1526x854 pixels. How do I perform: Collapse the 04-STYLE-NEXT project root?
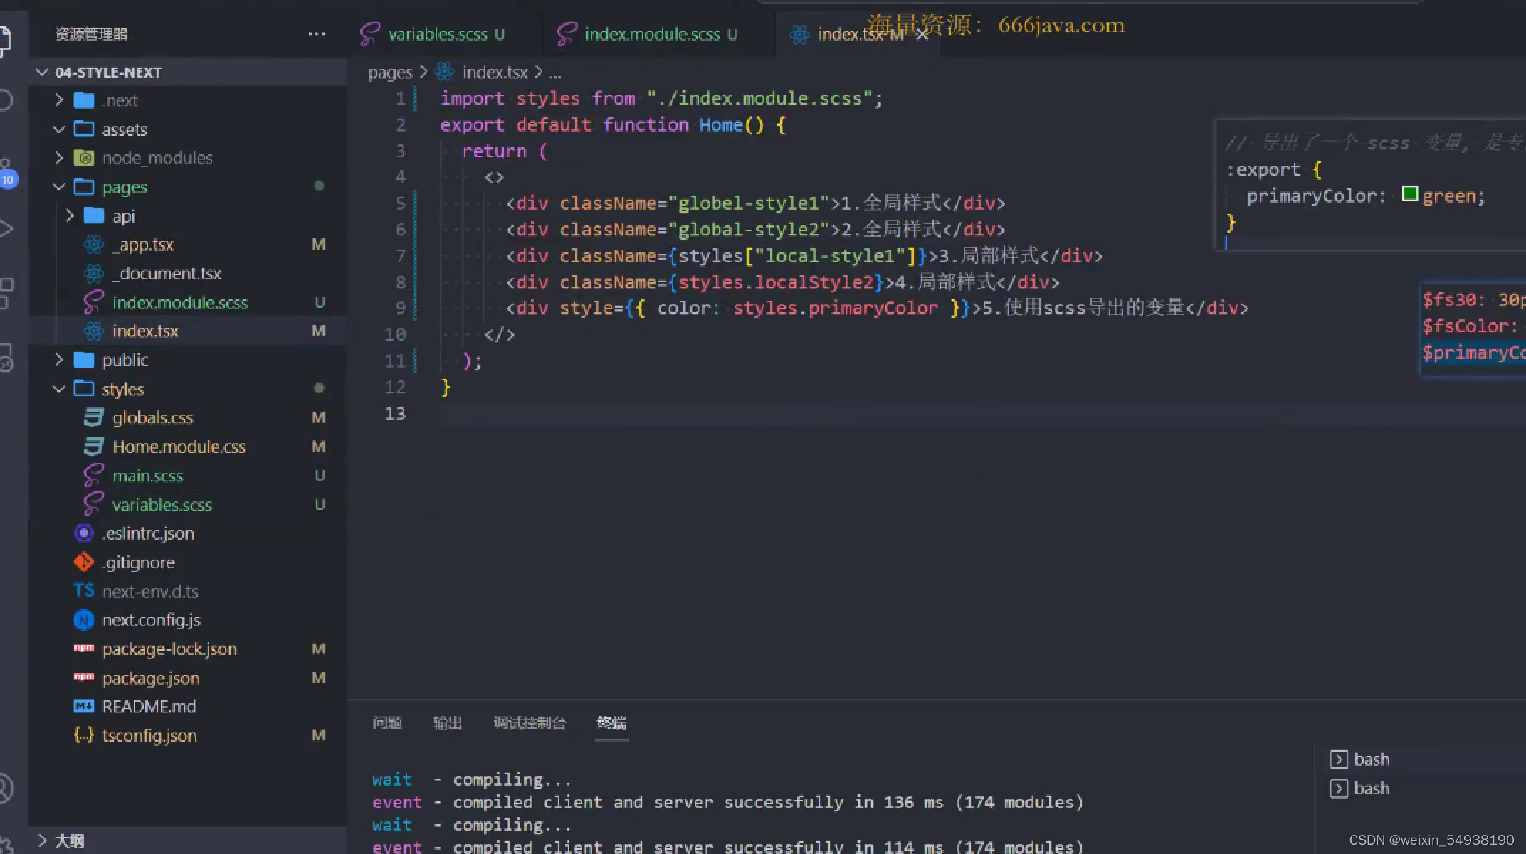(42, 72)
